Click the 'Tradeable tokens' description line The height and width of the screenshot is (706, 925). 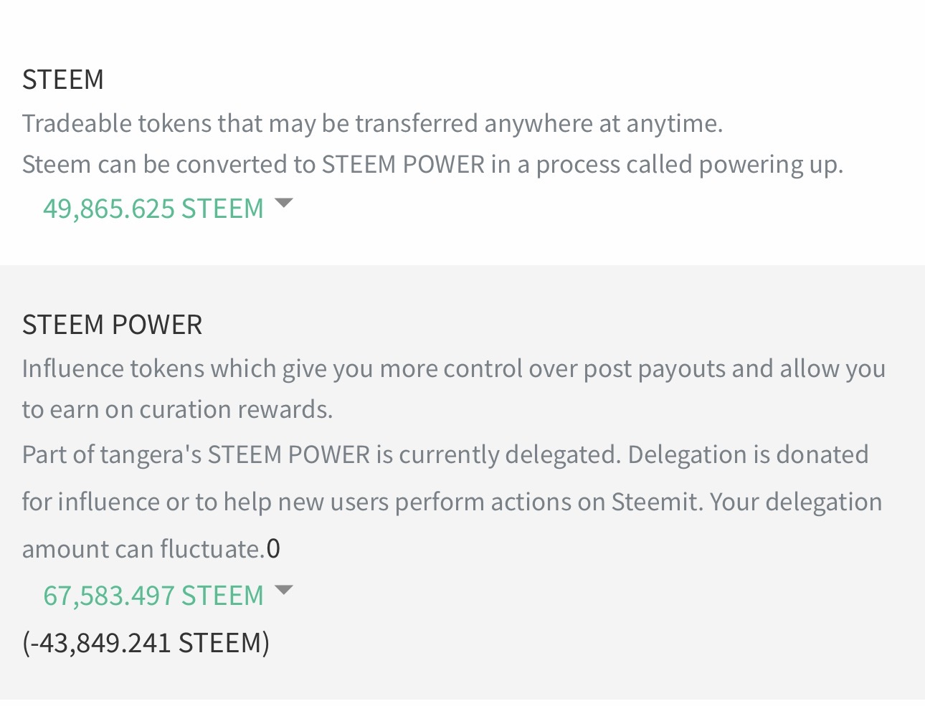pos(372,123)
